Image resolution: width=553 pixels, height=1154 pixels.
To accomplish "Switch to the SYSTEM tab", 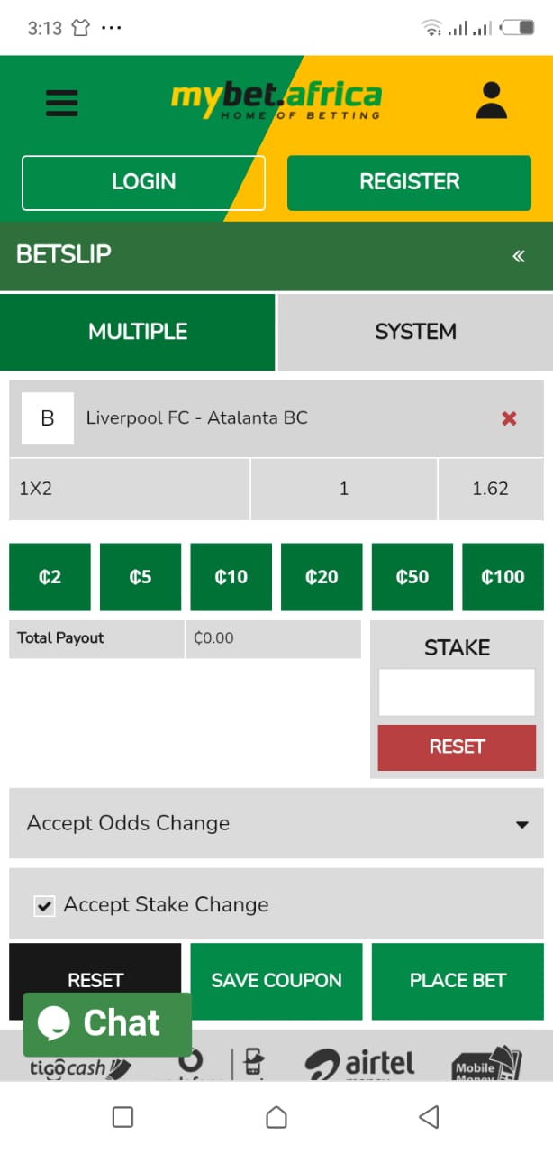I will [415, 332].
